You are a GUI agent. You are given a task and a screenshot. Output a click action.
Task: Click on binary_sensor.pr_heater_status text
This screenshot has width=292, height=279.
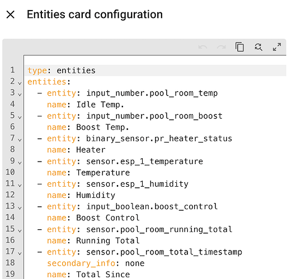click(159, 139)
